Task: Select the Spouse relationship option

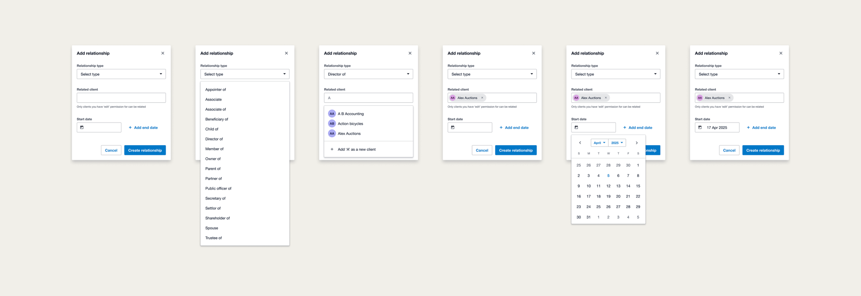Action: pos(212,228)
